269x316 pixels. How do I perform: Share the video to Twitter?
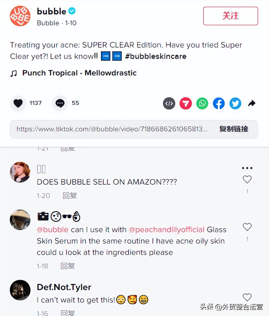click(235, 104)
